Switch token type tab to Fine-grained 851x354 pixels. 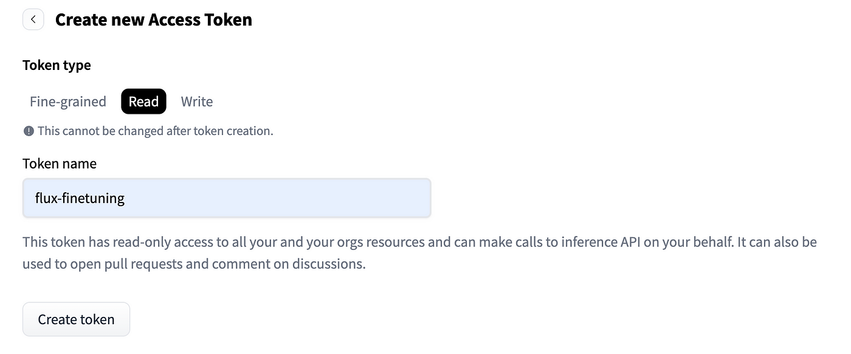(x=68, y=102)
